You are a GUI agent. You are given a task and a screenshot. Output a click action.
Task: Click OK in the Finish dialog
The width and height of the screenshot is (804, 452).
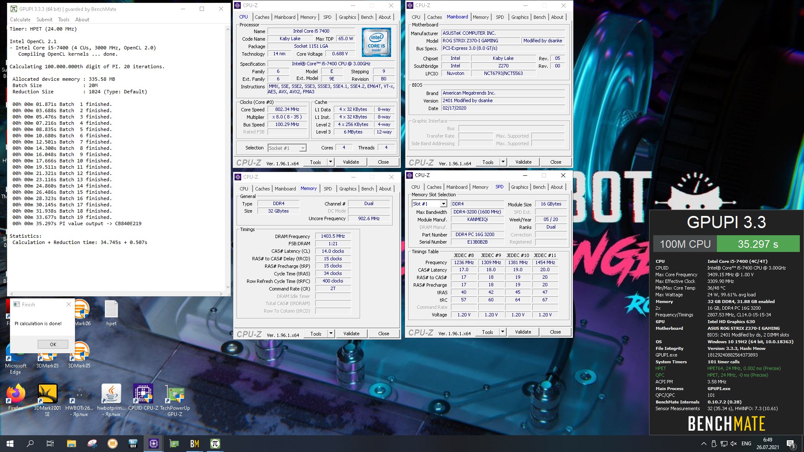click(x=53, y=344)
